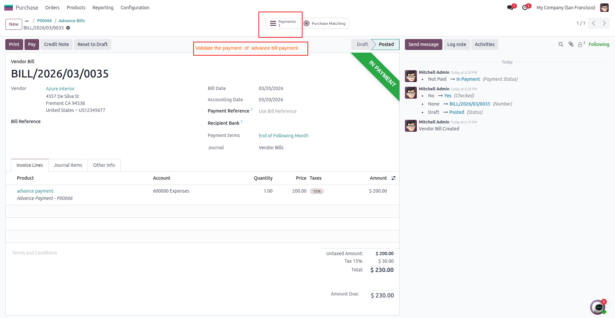
Task: Click the Total $ 230.00 amount
Action: (382, 270)
